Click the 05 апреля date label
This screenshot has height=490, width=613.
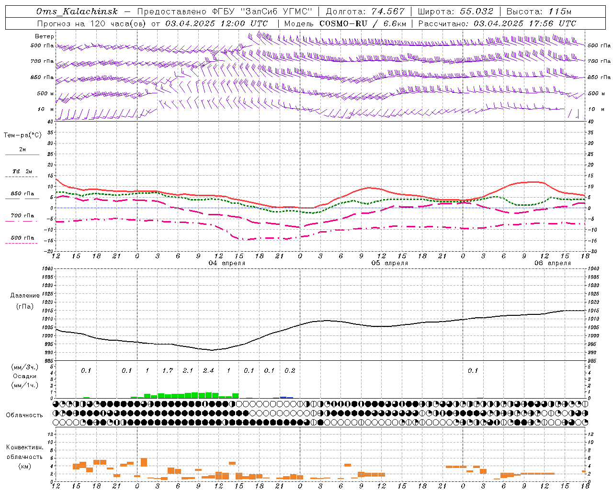coord(390,263)
